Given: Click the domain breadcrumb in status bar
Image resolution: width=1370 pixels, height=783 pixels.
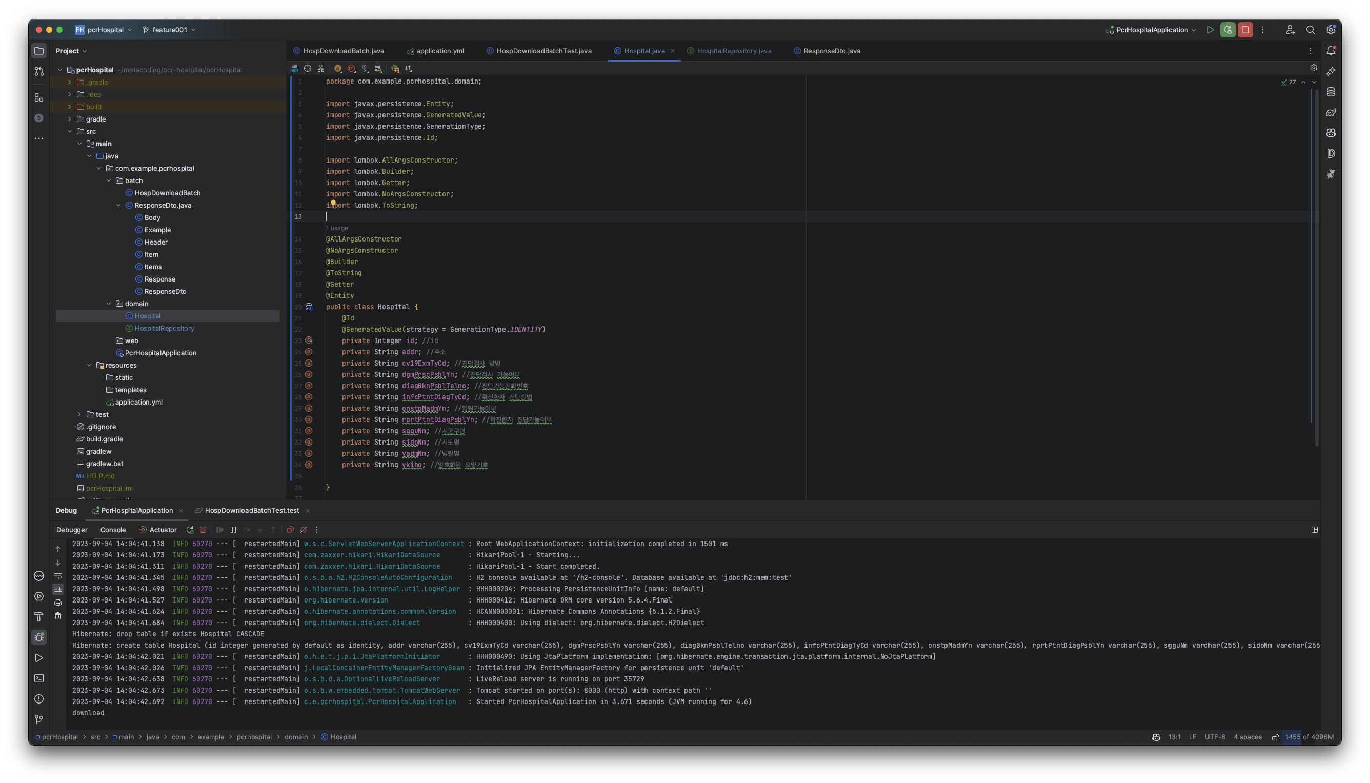Looking at the screenshot, I should click(296, 737).
